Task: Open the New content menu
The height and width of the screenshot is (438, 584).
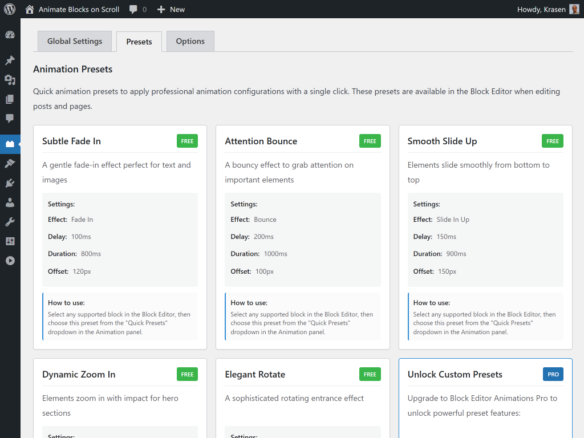Action: [x=171, y=9]
